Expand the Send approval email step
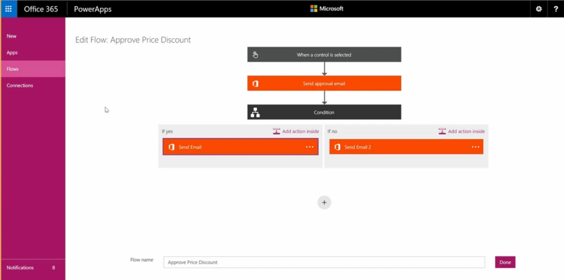The width and height of the screenshot is (564, 280). pyautogui.click(x=324, y=84)
